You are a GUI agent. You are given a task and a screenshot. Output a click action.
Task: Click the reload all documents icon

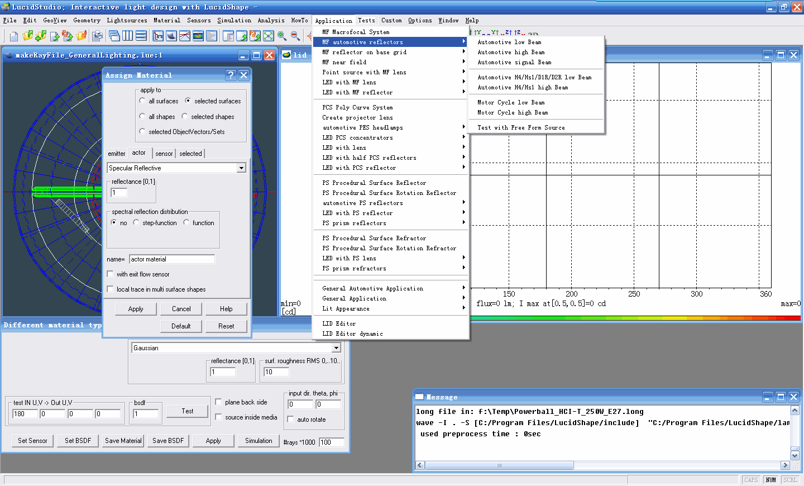[68, 36]
